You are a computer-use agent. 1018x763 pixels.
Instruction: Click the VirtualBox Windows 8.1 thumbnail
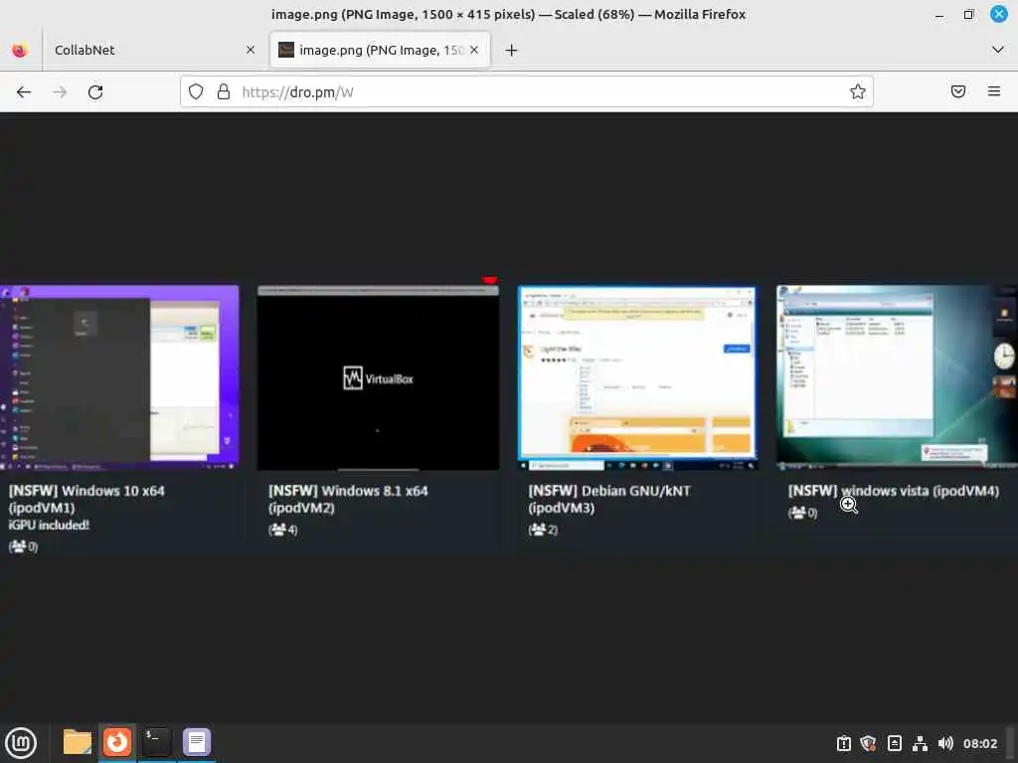[378, 378]
